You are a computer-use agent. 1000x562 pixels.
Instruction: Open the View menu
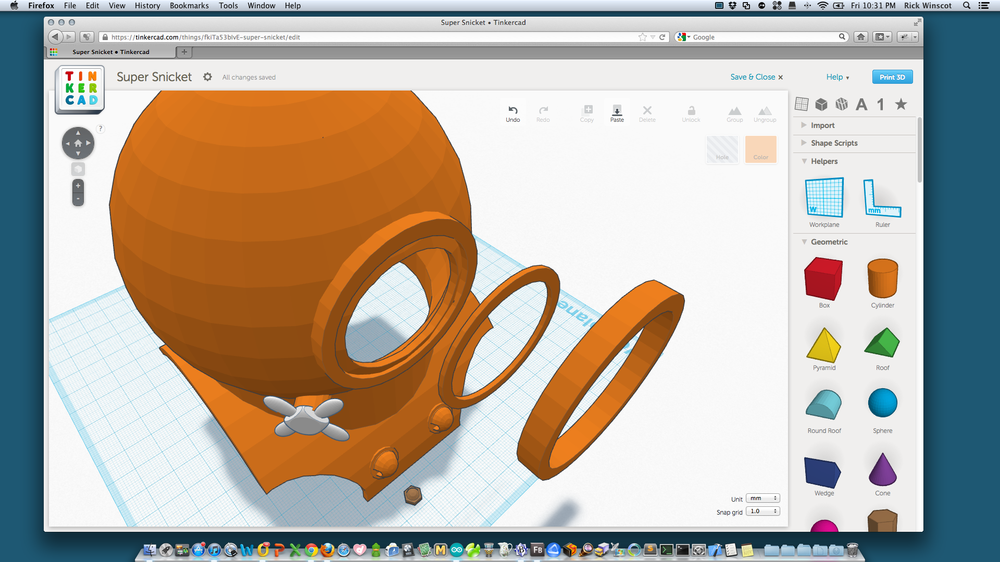point(117,6)
